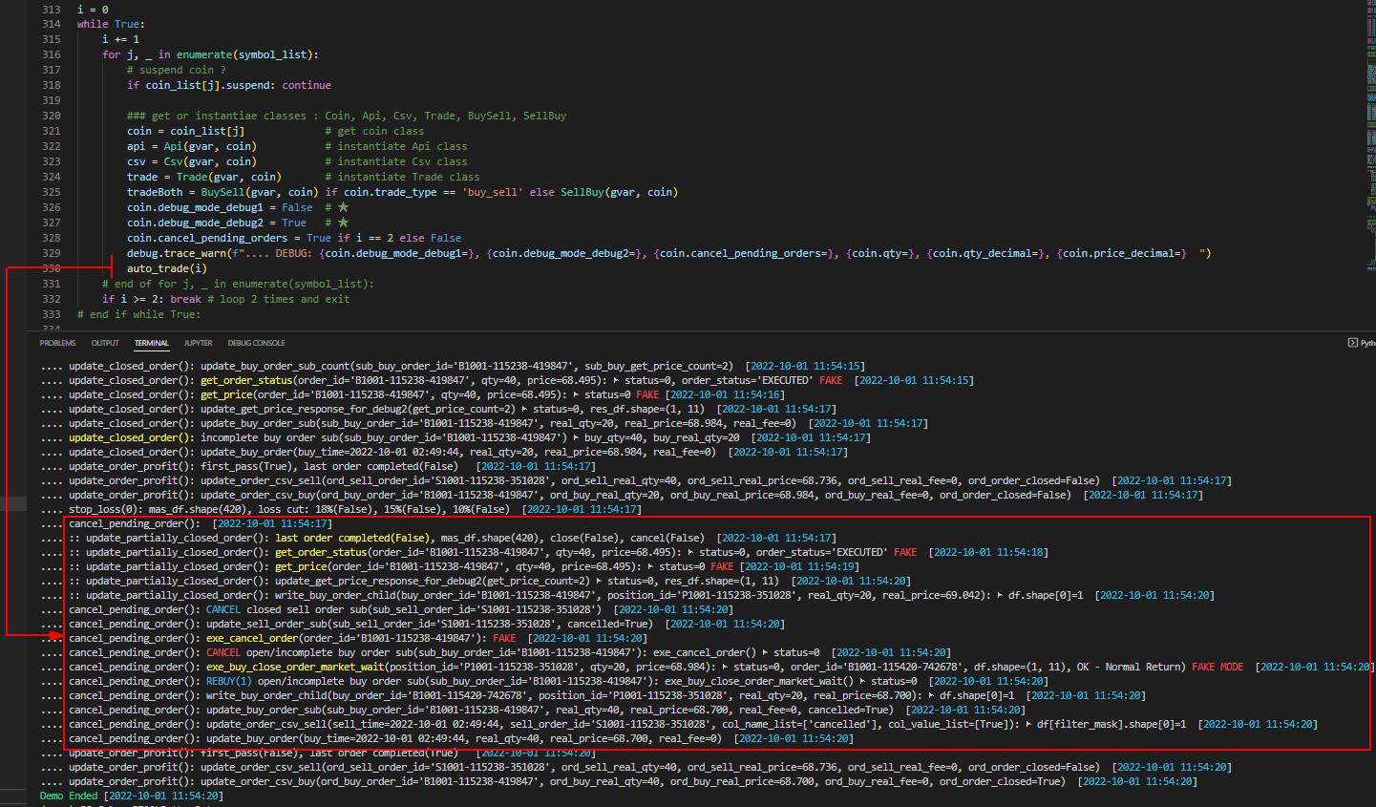Click line number 329 in the gutter

(x=51, y=253)
